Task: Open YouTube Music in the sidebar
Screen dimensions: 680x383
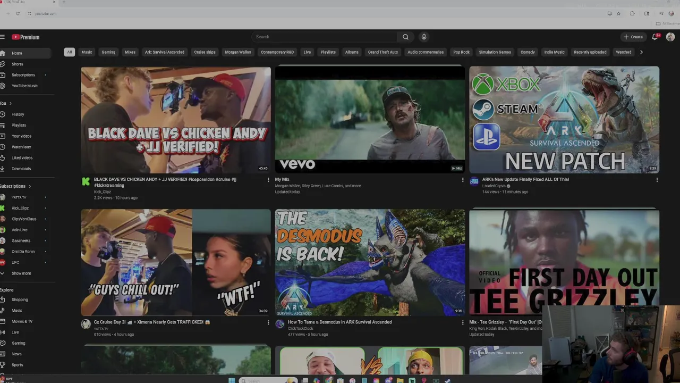Action: point(25,86)
